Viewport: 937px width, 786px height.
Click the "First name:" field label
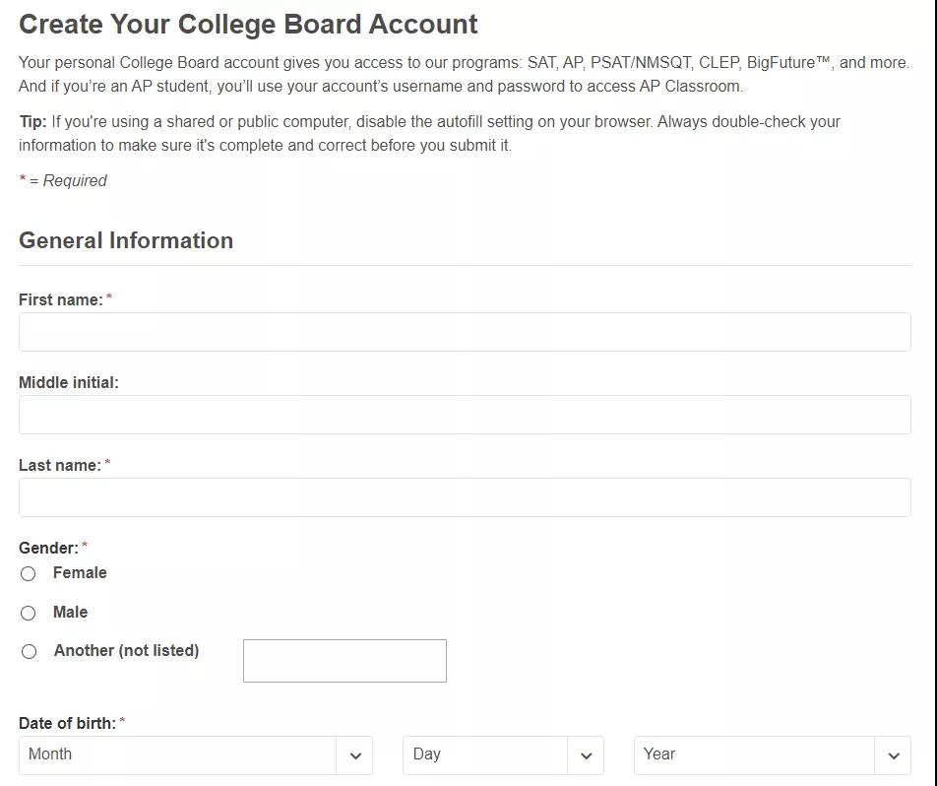click(60, 300)
